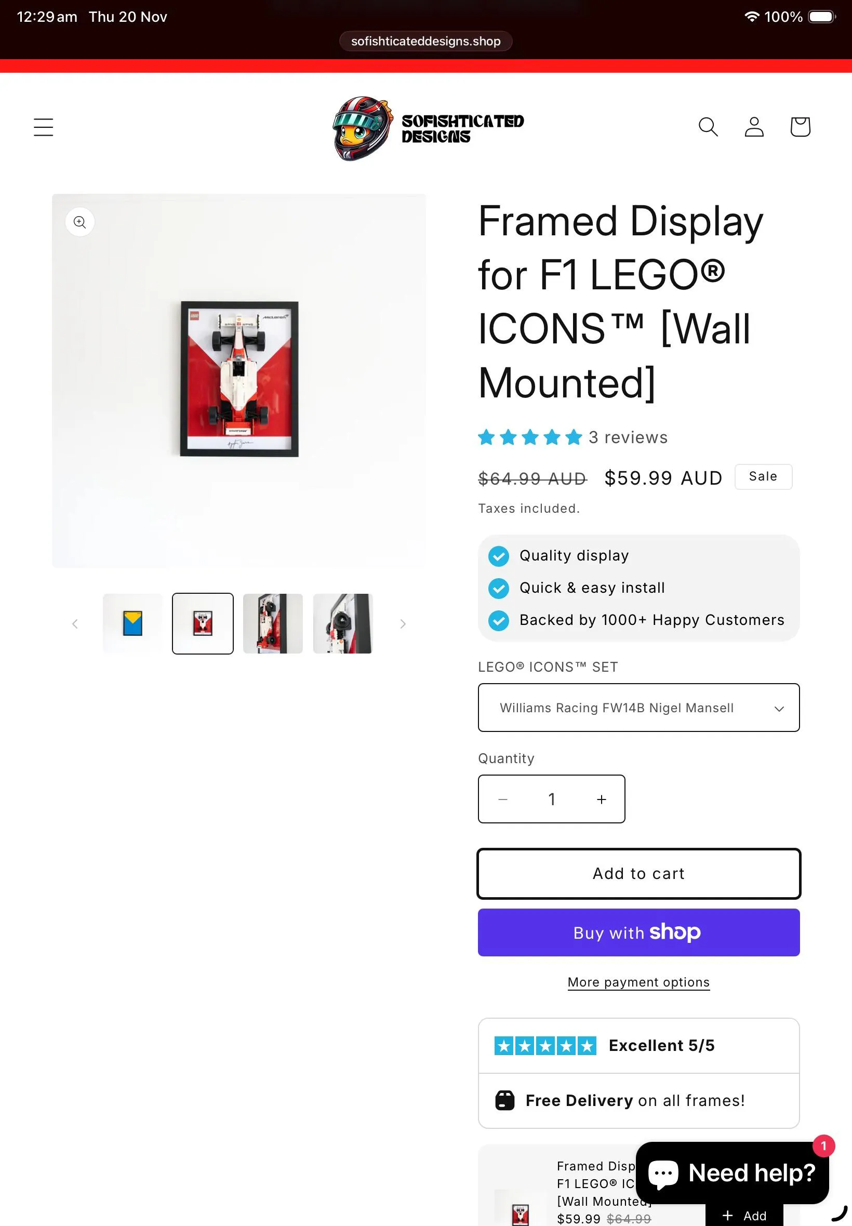Click the quantity number input field
This screenshot has width=852, height=1226.
[551, 799]
